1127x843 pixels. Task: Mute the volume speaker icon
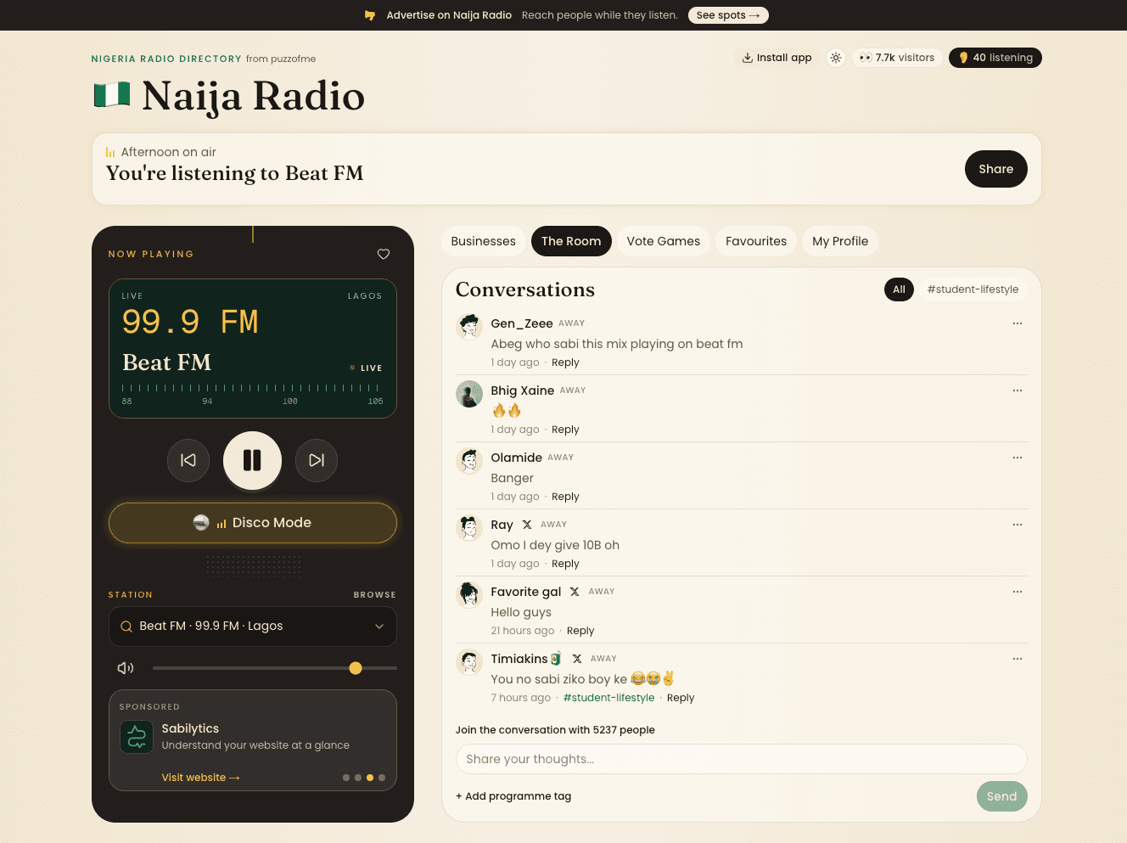pos(126,668)
